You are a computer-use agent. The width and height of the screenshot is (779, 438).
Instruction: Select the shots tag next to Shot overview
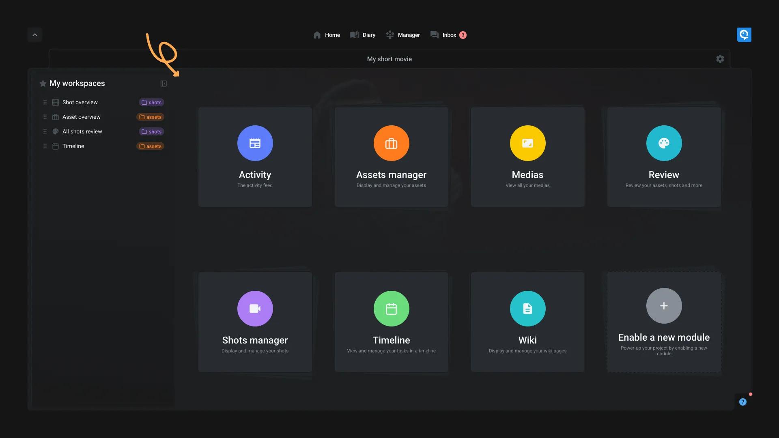(x=151, y=102)
